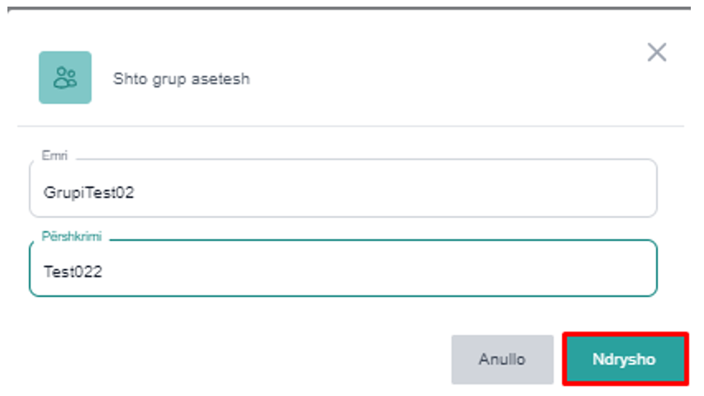Click the GrupiTest02 text in Emri

(88, 192)
